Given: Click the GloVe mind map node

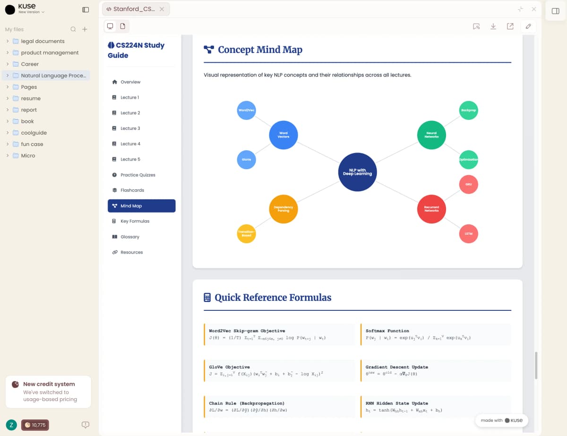Looking at the screenshot, I should point(246,160).
